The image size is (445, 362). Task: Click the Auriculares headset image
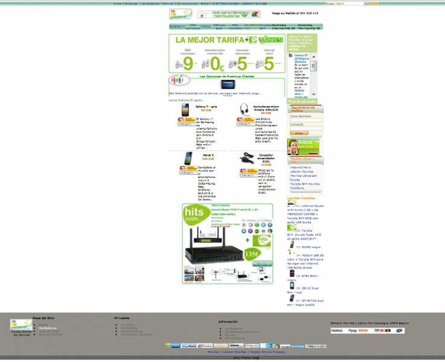click(x=244, y=110)
